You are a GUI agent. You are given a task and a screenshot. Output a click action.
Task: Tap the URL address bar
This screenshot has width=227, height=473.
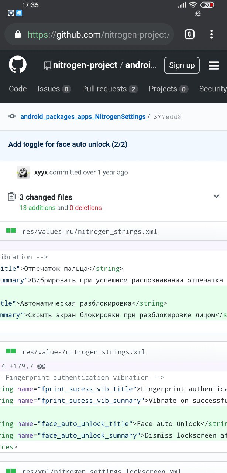(x=89, y=35)
